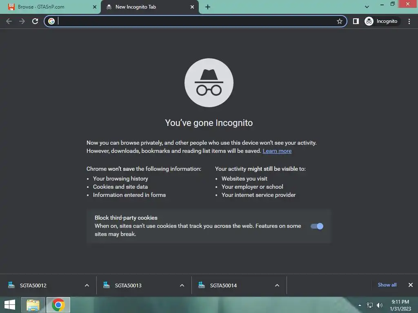Image resolution: width=418 pixels, height=313 pixels.
Task: Open the tab search dropdown arrow
Action: (x=367, y=7)
